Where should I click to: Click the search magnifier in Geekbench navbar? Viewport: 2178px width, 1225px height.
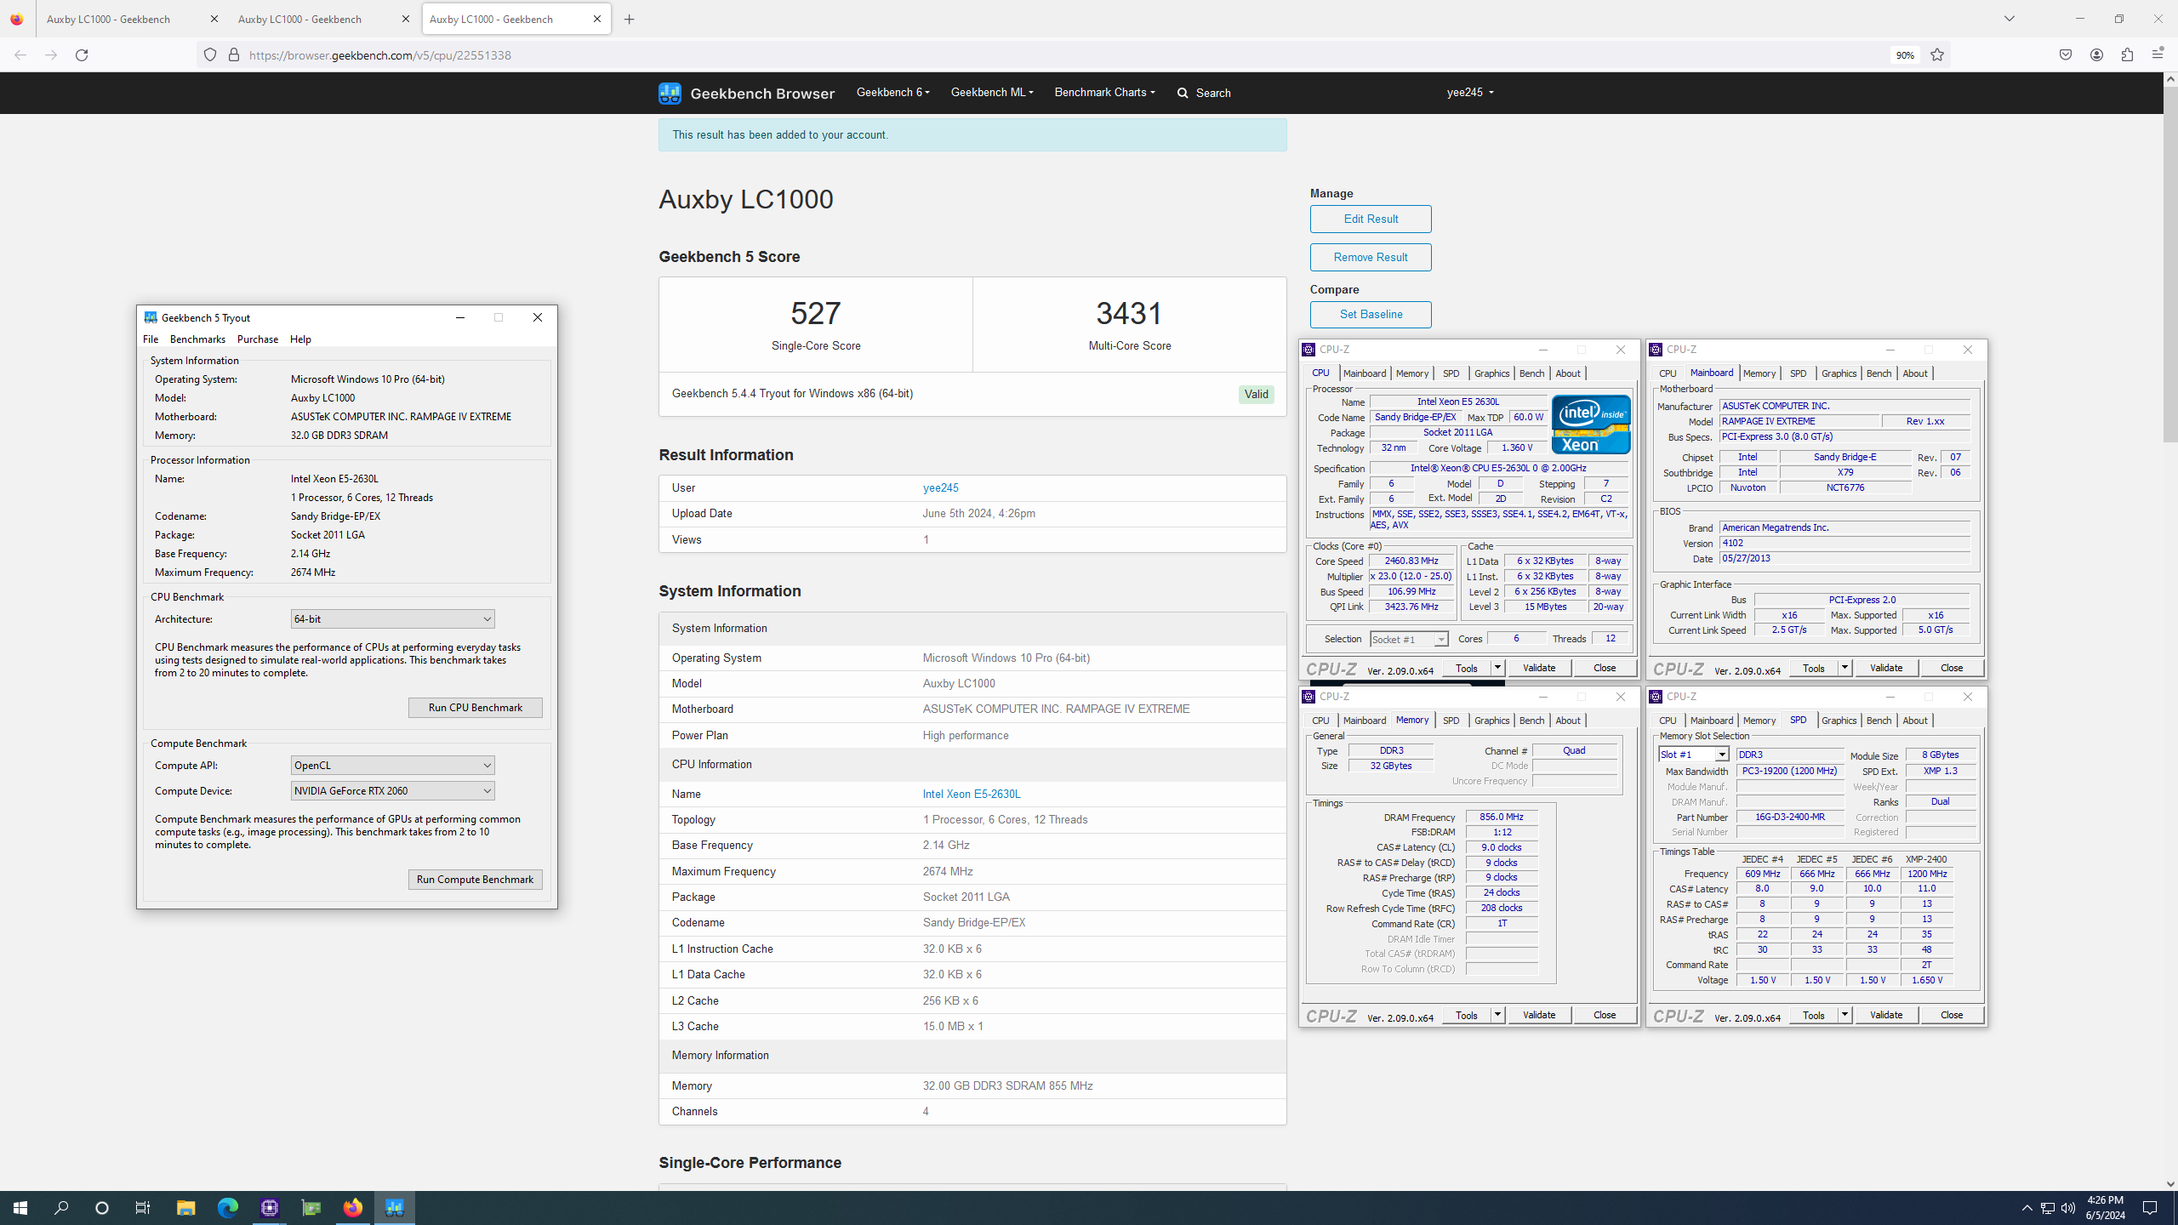1183,93
